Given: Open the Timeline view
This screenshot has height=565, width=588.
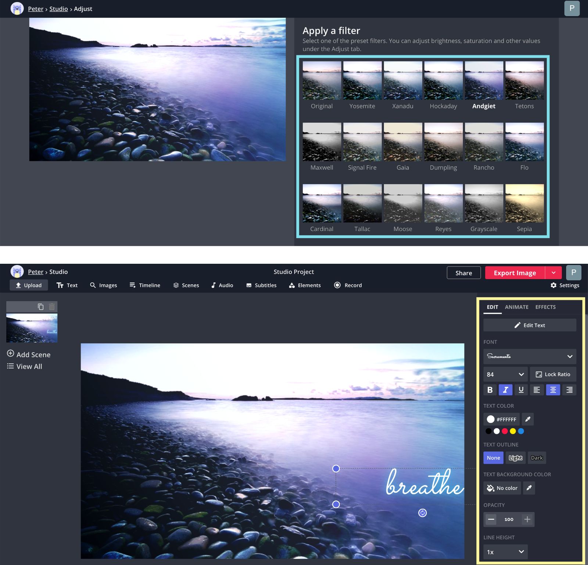Looking at the screenshot, I should 144,285.
